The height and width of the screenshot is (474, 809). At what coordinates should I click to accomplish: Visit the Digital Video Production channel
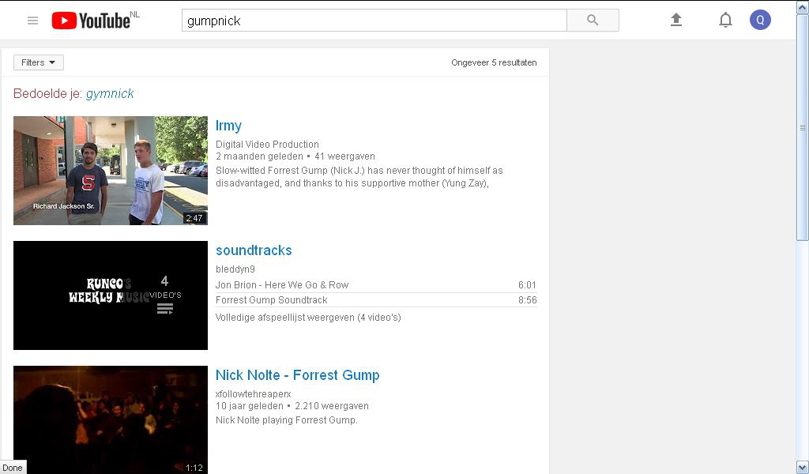point(267,145)
